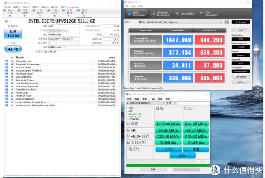The image size is (265, 178).
Task: Click the Data Erasing icon in TxBENCH
Action: point(177,14)
